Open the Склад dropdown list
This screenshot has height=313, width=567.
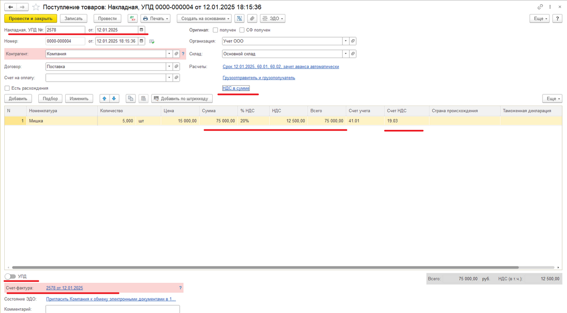(345, 54)
